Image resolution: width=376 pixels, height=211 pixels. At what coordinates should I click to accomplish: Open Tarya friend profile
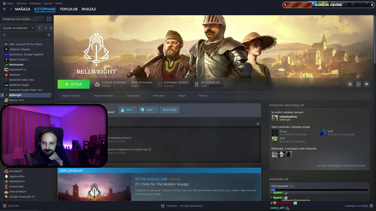[x=283, y=131]
